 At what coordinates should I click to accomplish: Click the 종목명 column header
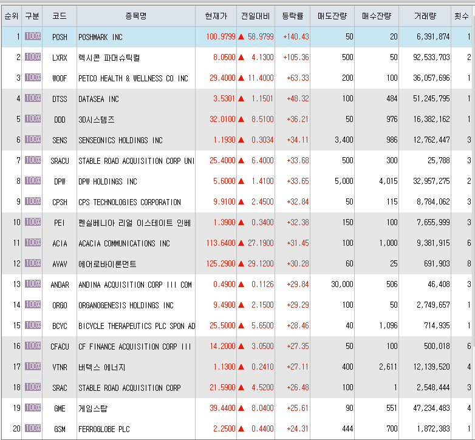136,16
